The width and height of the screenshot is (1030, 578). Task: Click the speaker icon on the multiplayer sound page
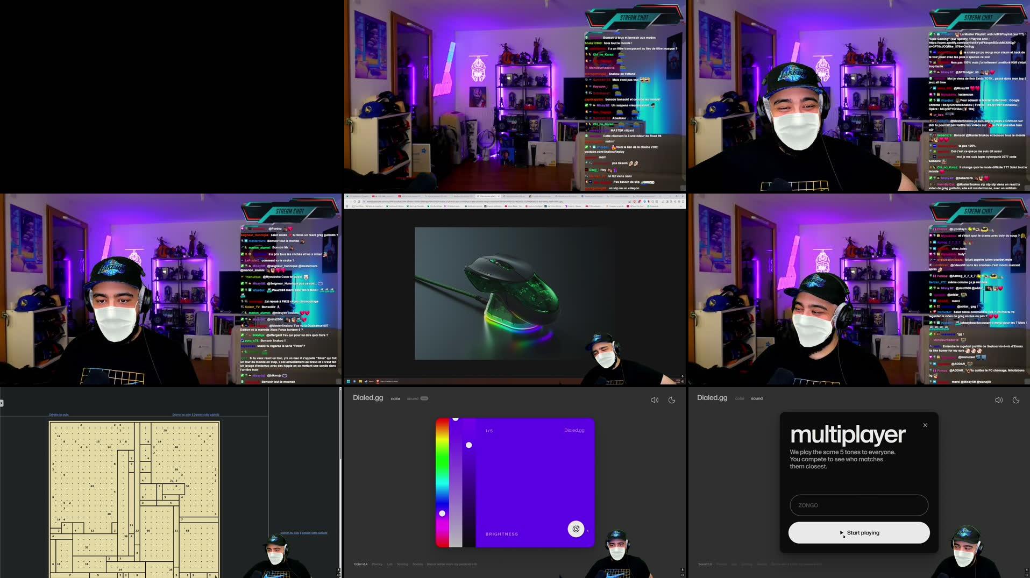click(x=999, y=400)
